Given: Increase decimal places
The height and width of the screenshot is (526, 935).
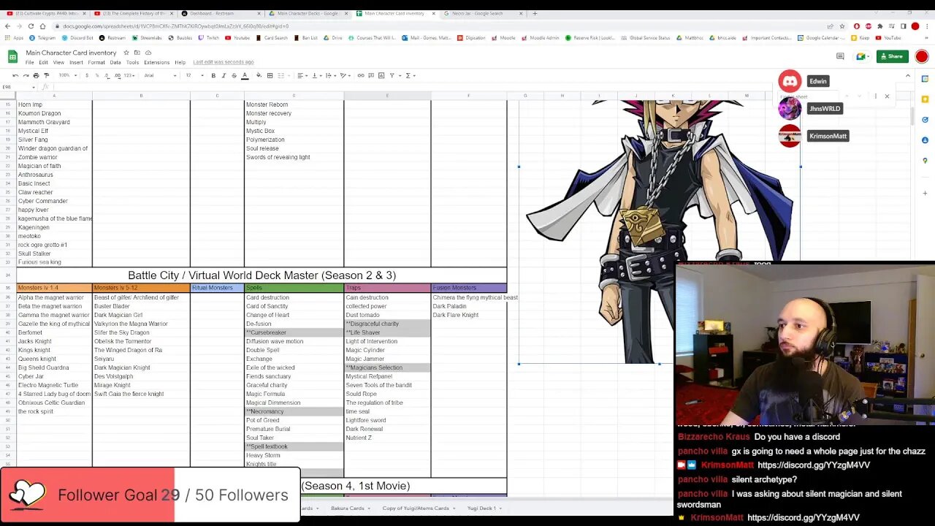Looking at the screenshot, I should tap(116, 75).
